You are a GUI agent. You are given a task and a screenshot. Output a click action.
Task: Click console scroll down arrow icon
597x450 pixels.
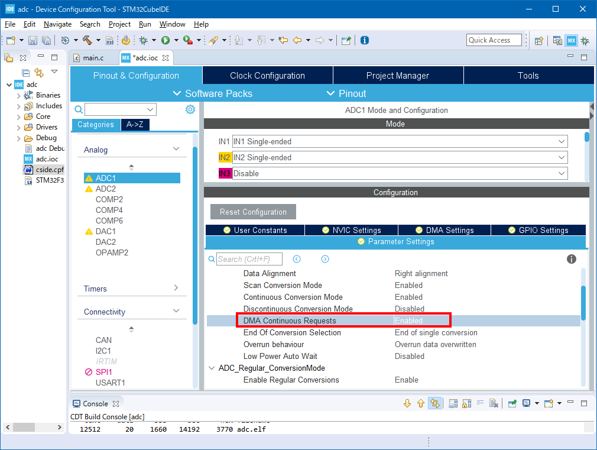(x=407, y=403)
